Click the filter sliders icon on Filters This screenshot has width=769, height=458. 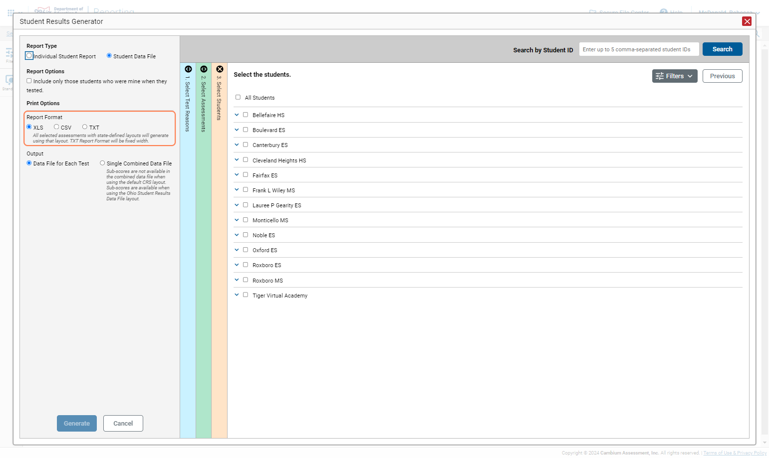tap(660, 76)
